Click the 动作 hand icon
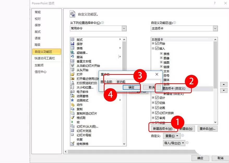229x163 pixels. [73, 104]
